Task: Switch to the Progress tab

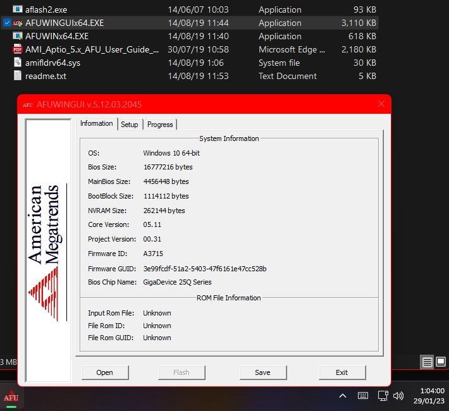Action: point(160,125)
